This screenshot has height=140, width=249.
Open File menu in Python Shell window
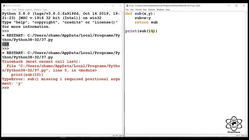click(4, 10)
